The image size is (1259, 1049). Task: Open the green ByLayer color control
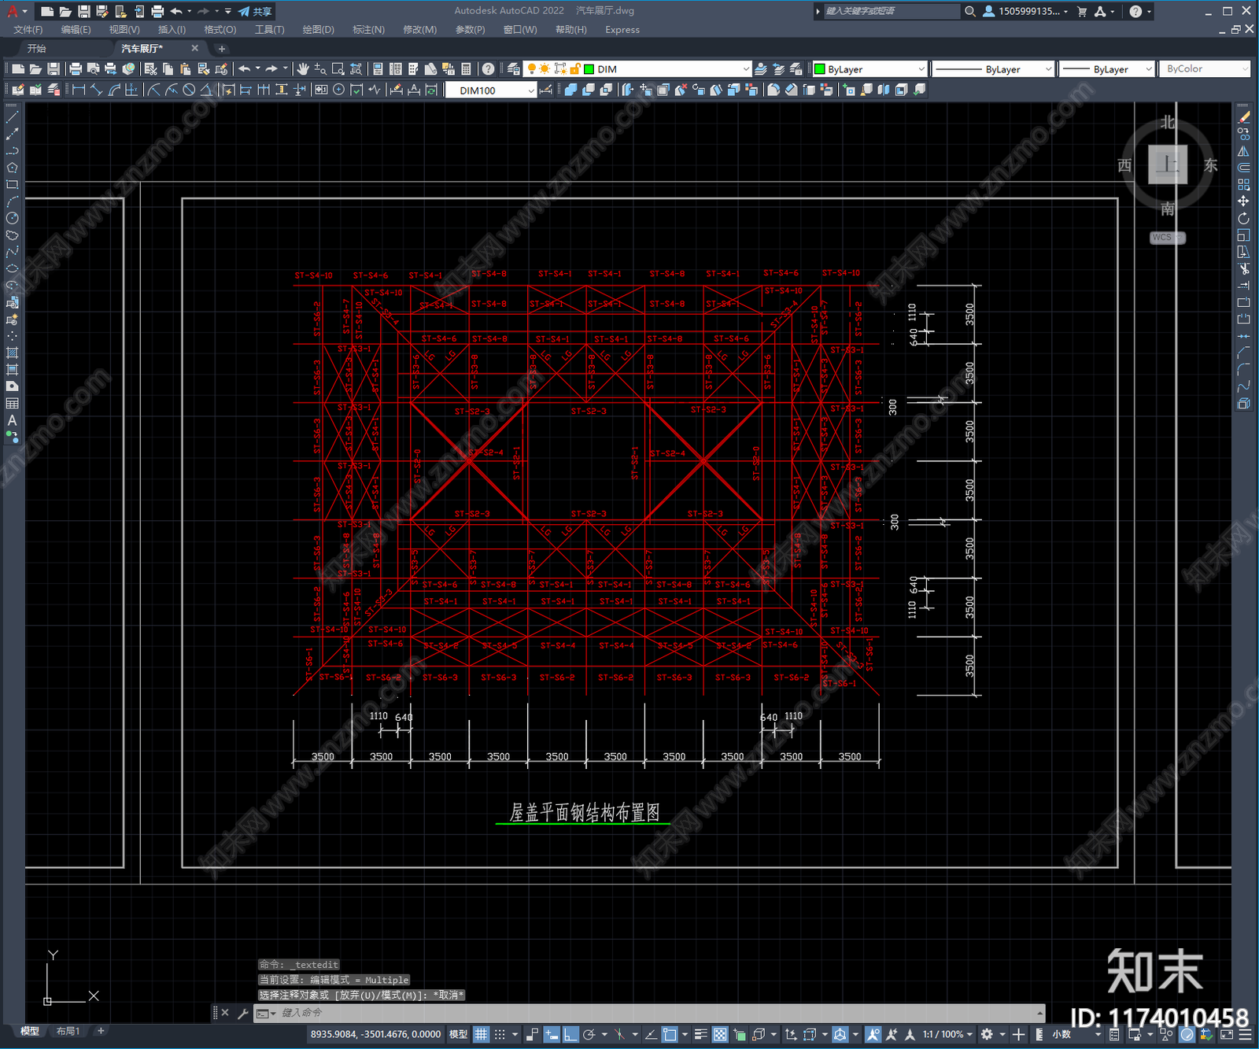pyautogui.click(x=869, y=69)
